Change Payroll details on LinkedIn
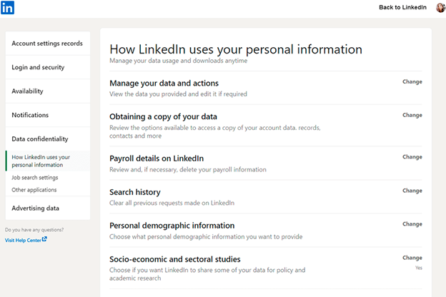 (x=412, y=157)
